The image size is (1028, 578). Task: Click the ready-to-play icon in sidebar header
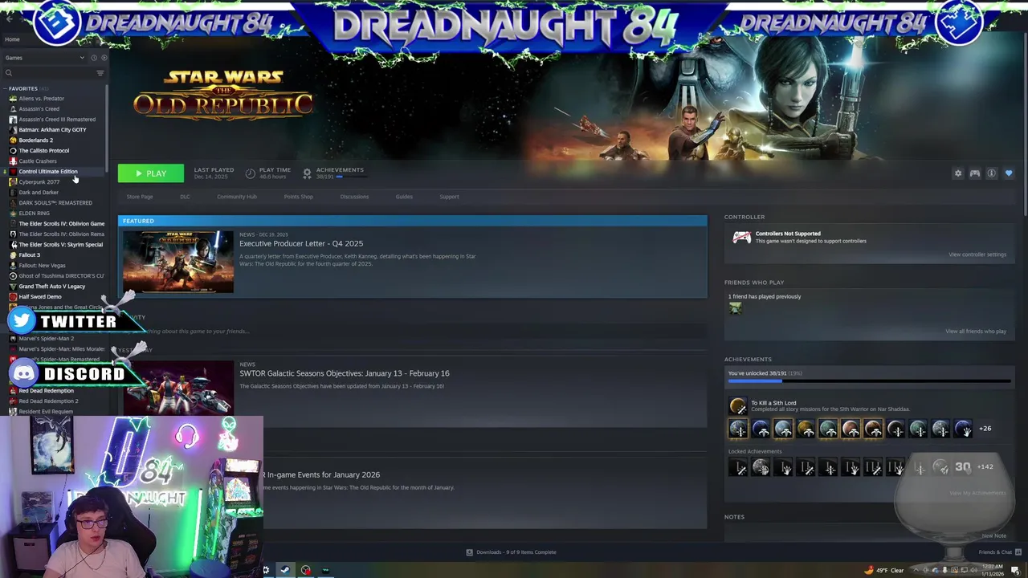coord(104,58)
